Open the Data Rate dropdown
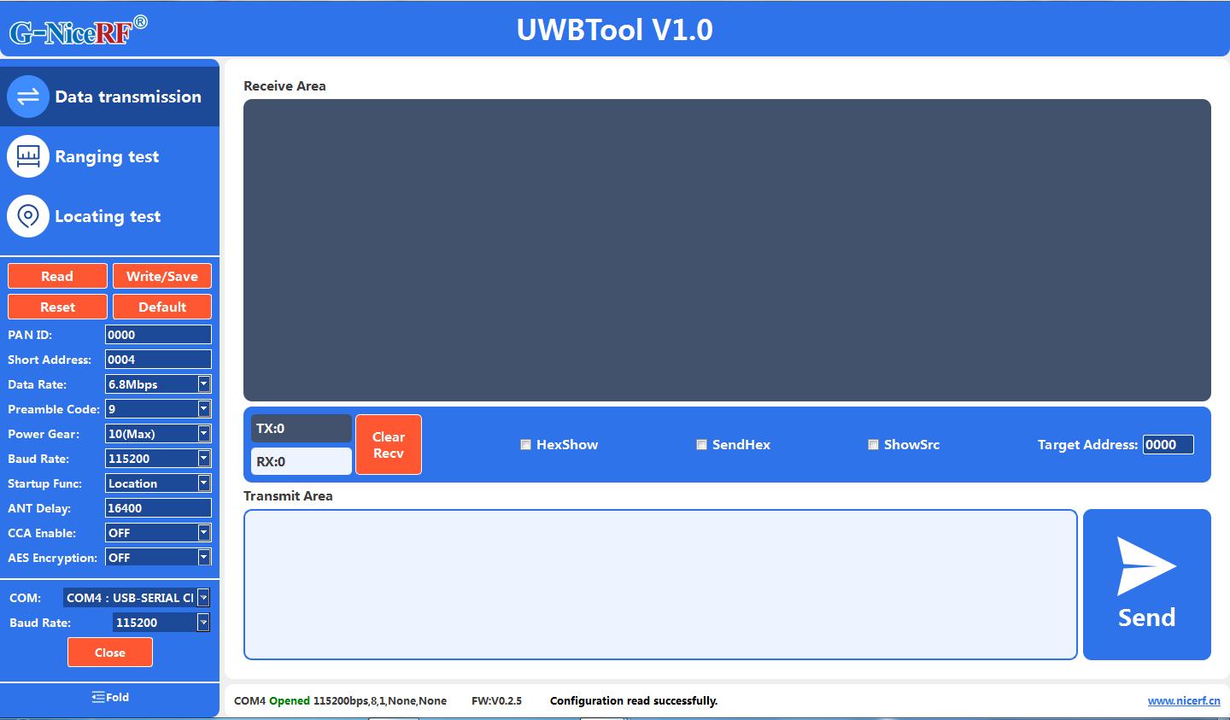The width and height of the screenshot is (1230, 720). 158,384
